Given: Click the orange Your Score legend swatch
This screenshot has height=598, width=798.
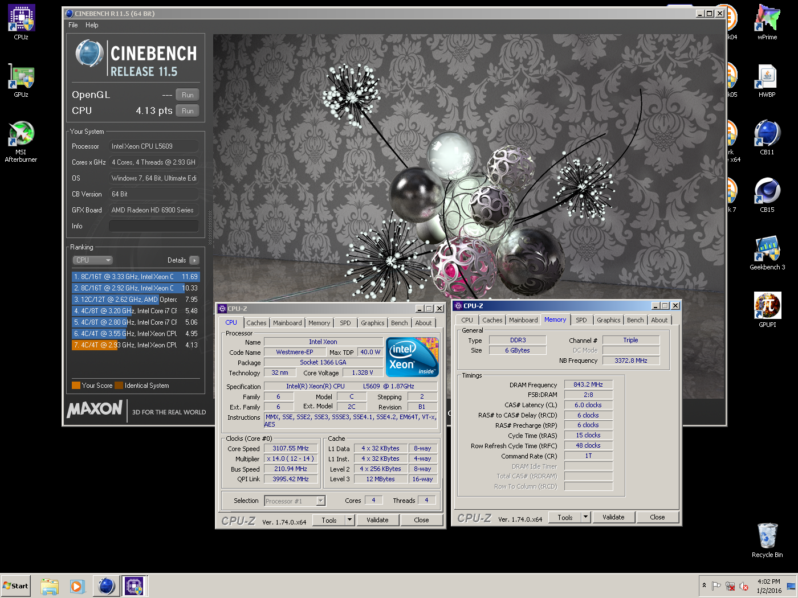Looking at the screenshot, I should [x=76, y=386].
